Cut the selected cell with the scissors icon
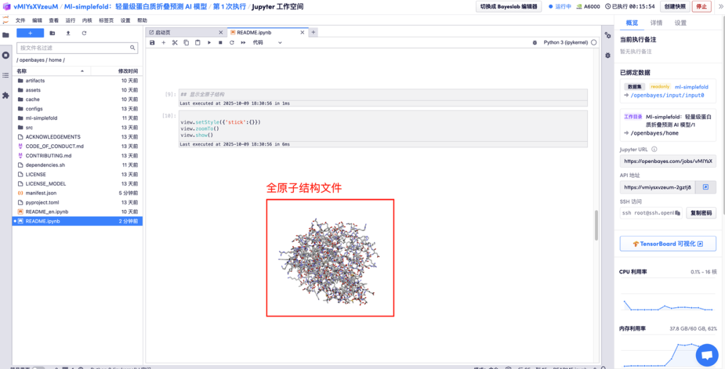The height and width of the screenshot is (369, 725). point(175,42)
